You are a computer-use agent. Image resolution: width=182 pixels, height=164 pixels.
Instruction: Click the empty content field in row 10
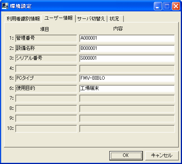(127, 129)
